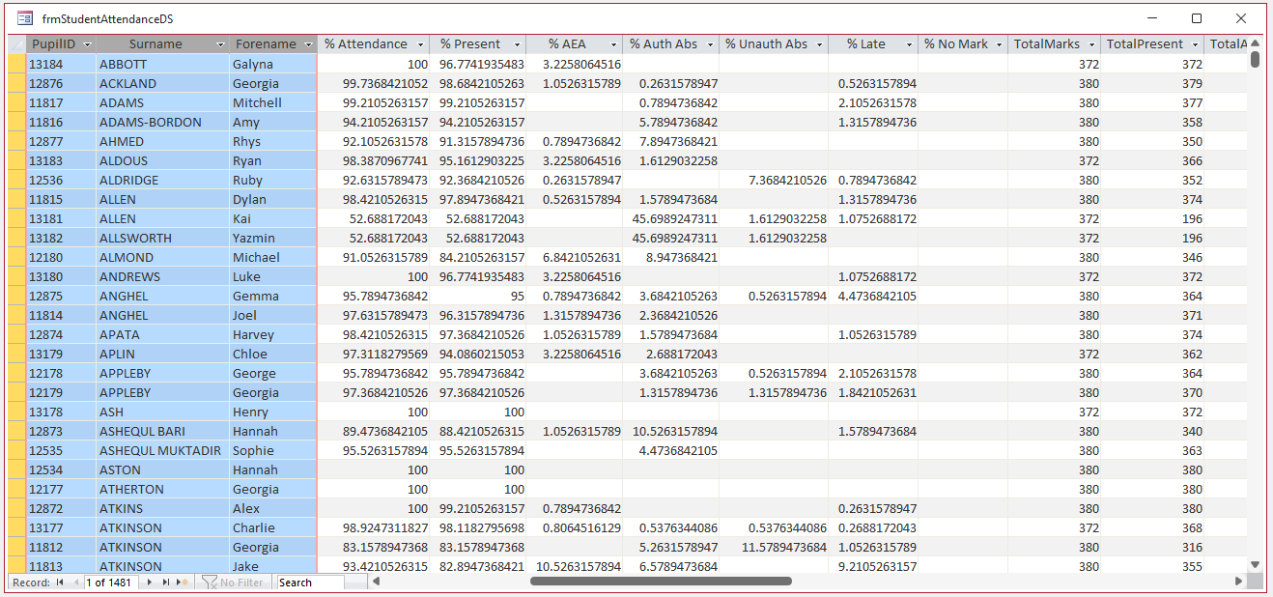
Task: Click the No Filter indicator
Action: 233,583
